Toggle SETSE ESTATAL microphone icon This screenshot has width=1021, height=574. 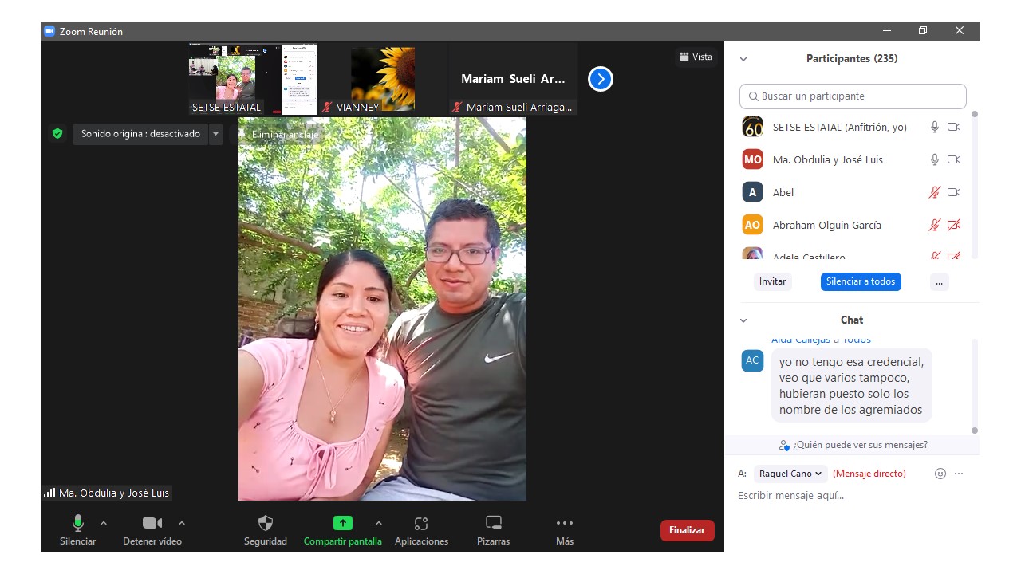(x=935, y=127)
